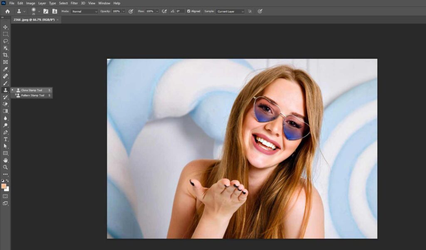Select the Rectangular Marquee tool
This screenshot has height=250, width=426.
(5, 34)
